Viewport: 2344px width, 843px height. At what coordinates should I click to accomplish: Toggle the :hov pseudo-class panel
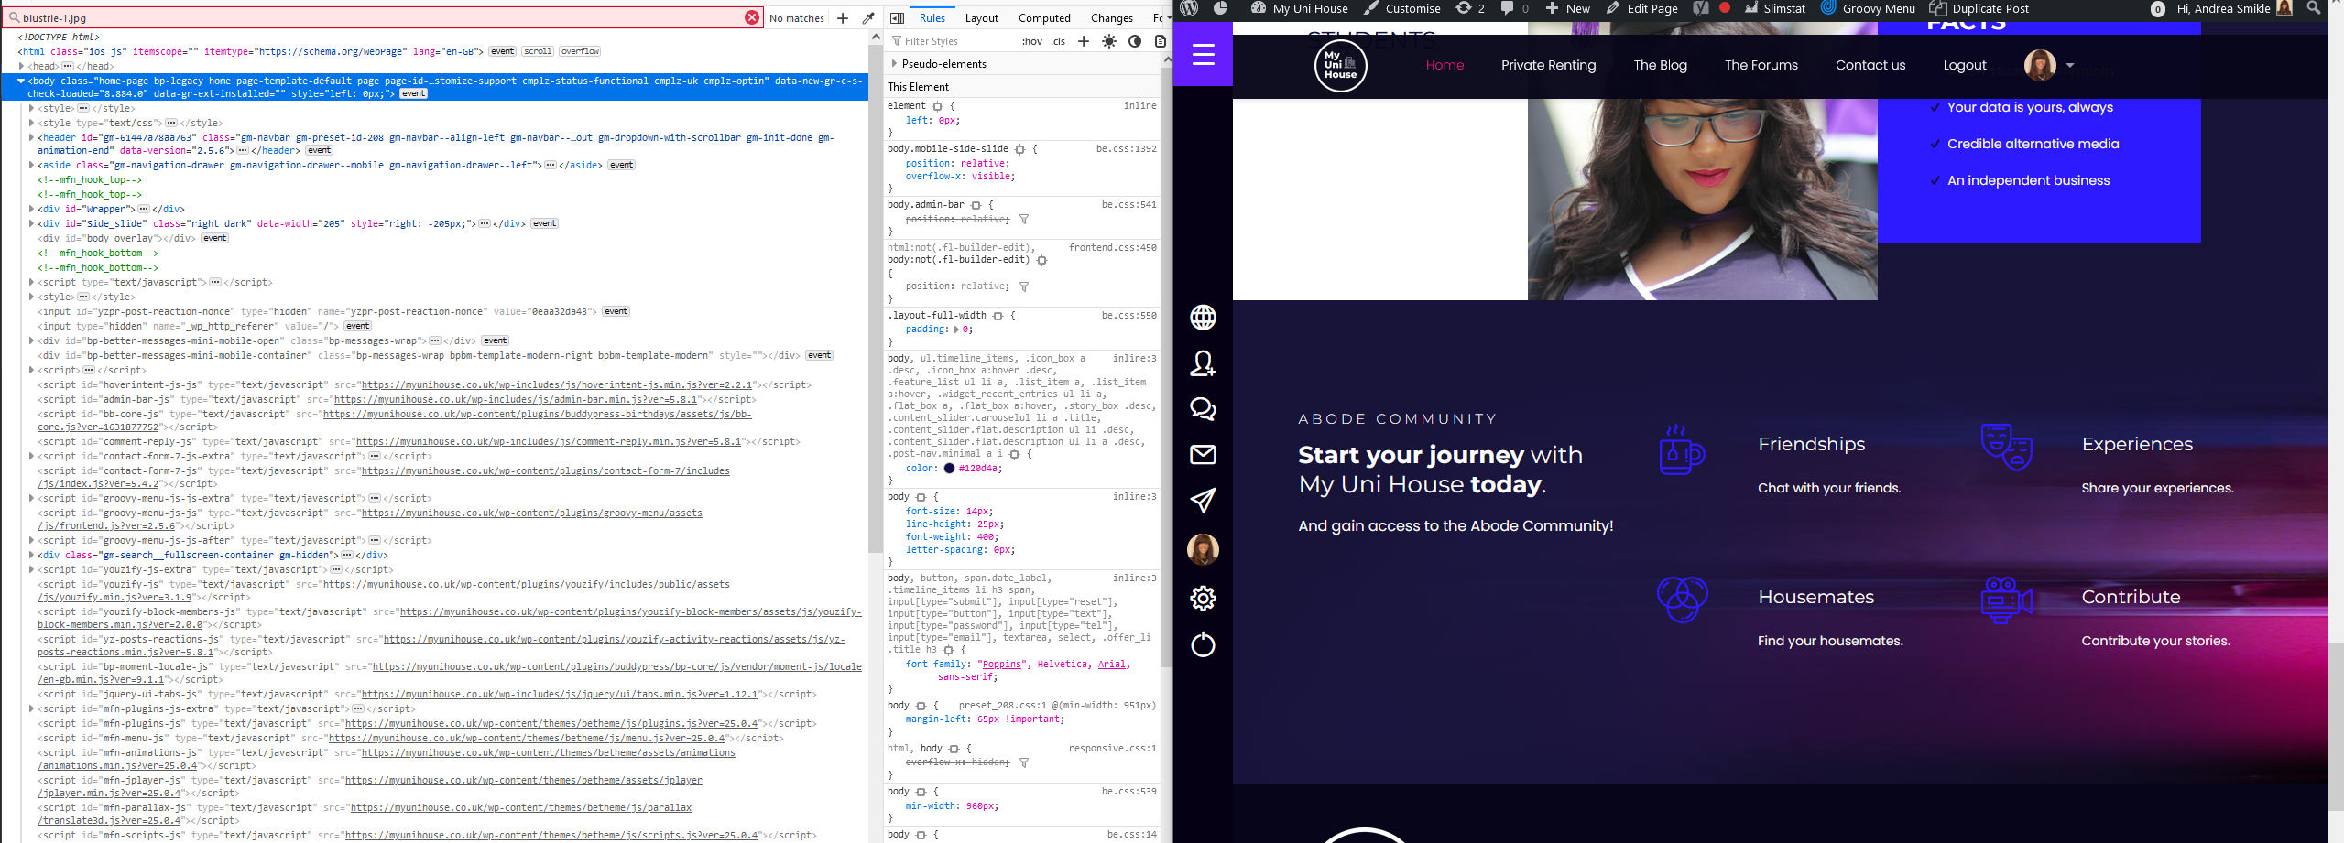(x=1032, y=41)
